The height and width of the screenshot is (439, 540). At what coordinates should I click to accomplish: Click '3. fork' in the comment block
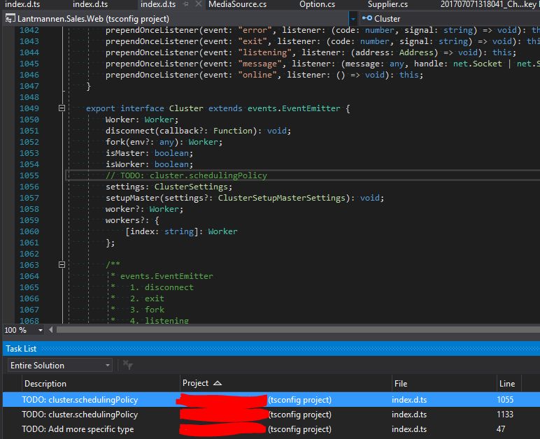click(147, 309)
